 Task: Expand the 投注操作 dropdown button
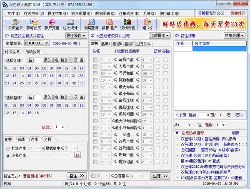[76, 35]
